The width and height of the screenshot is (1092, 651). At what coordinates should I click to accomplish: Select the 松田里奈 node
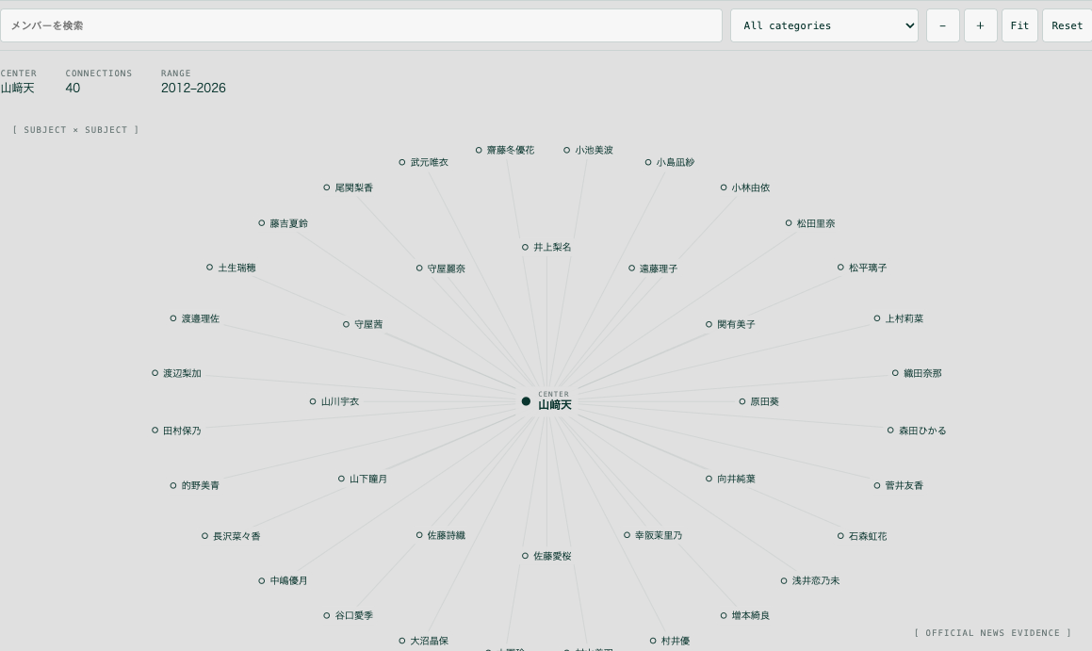click(x=810, y=223)
